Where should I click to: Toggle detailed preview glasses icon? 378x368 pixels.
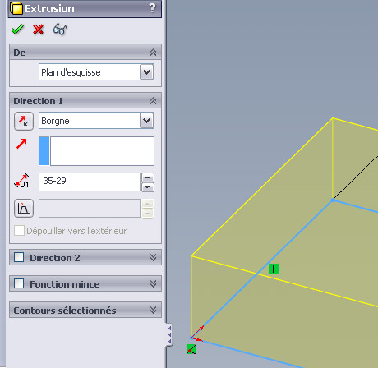[60, 29]
